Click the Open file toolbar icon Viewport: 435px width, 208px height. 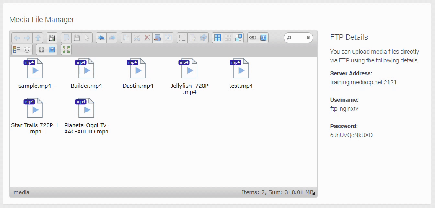[66, 38]
